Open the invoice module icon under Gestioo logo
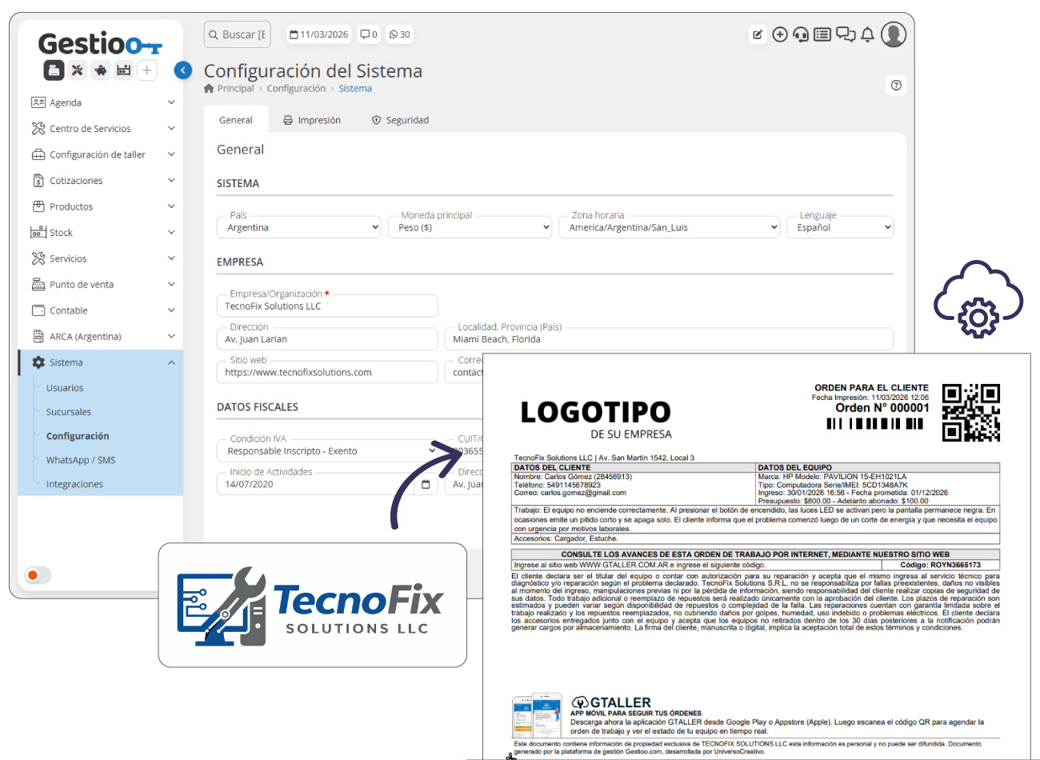The height and width of the screenshot is (760, 1040). [54, 70]
